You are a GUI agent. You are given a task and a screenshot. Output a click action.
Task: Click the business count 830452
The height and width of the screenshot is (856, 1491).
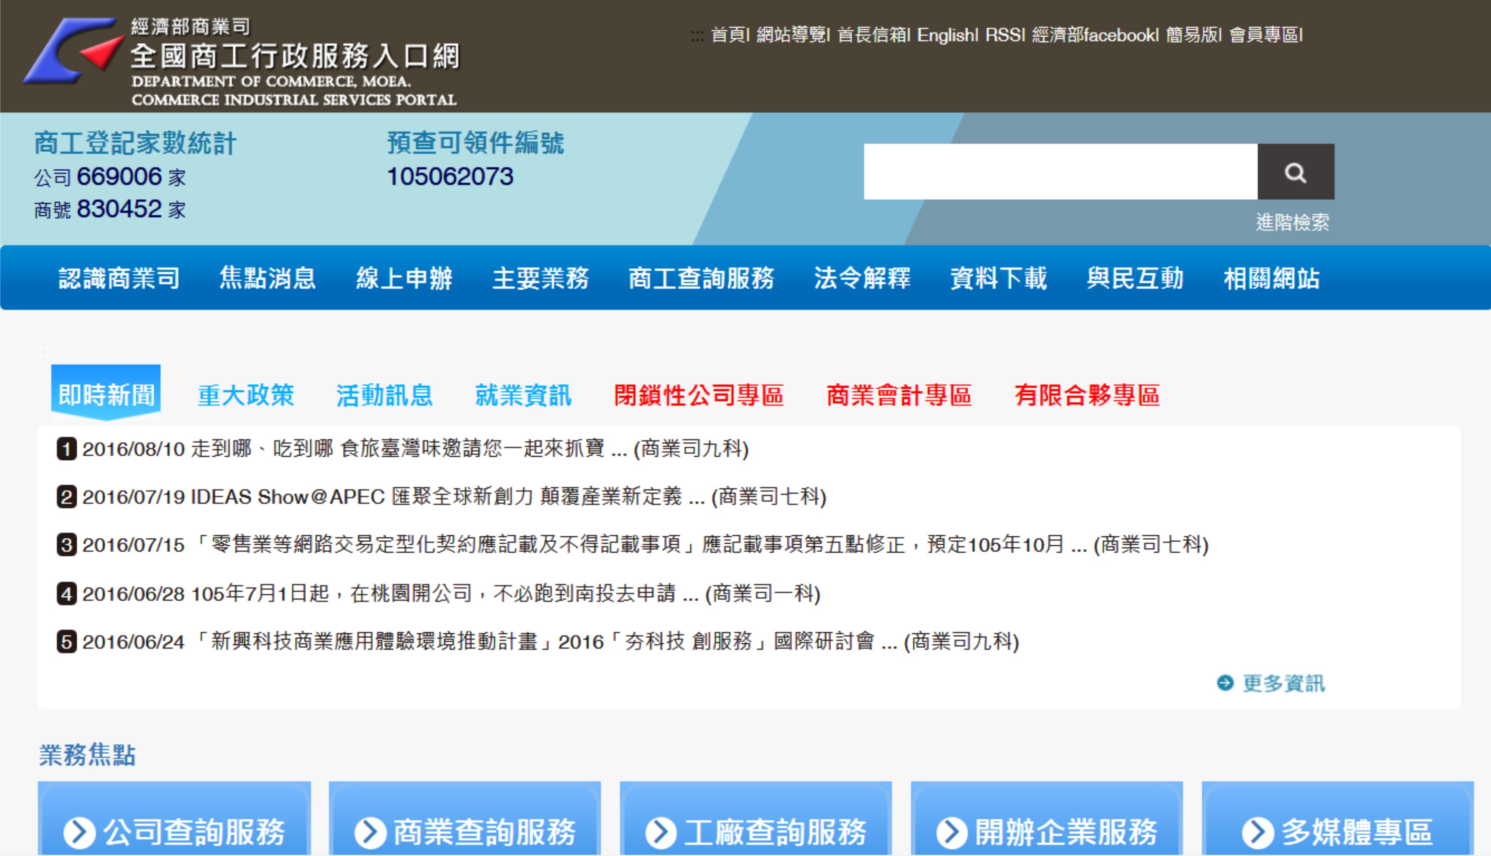(119, 209)
